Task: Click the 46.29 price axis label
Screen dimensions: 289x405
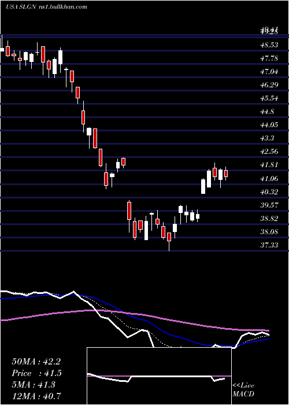Action: coord(269,85)
